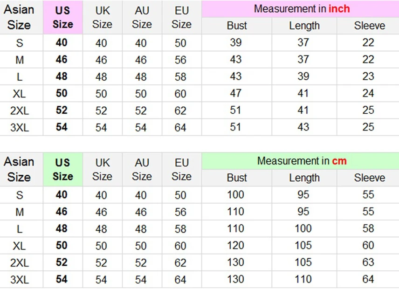The height and width of the screenshot is (289, 399).
Task: Click the Sleeve value 24 in inch table
Action: (x=368, y=93)
